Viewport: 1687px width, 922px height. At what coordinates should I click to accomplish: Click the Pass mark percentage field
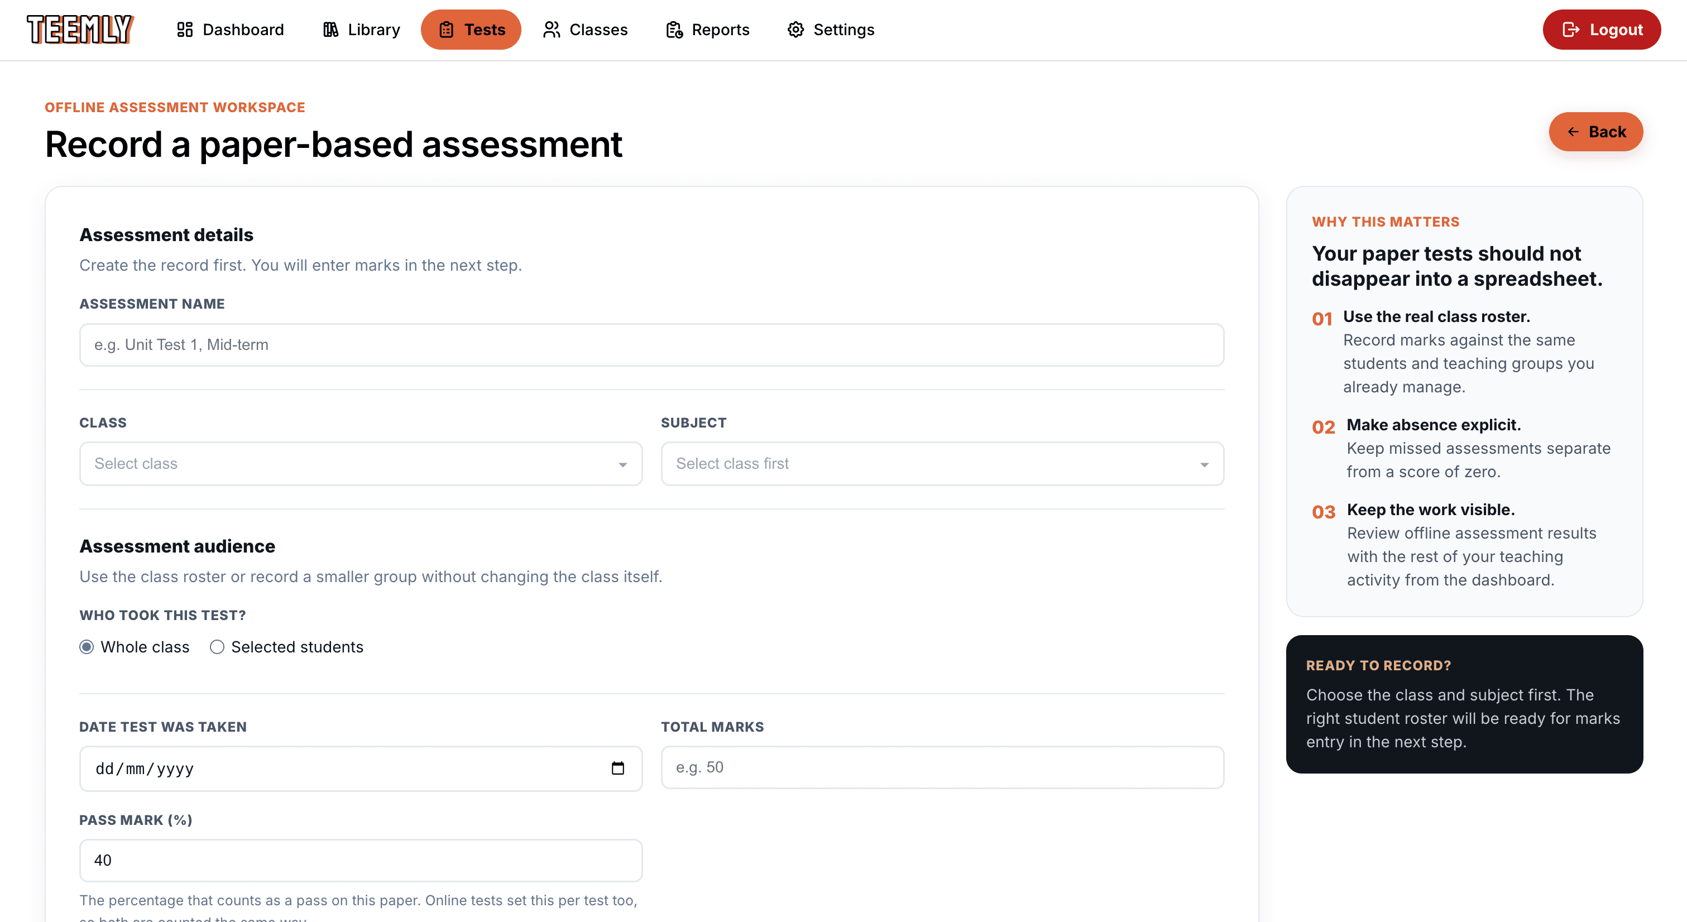pos(361,861)
